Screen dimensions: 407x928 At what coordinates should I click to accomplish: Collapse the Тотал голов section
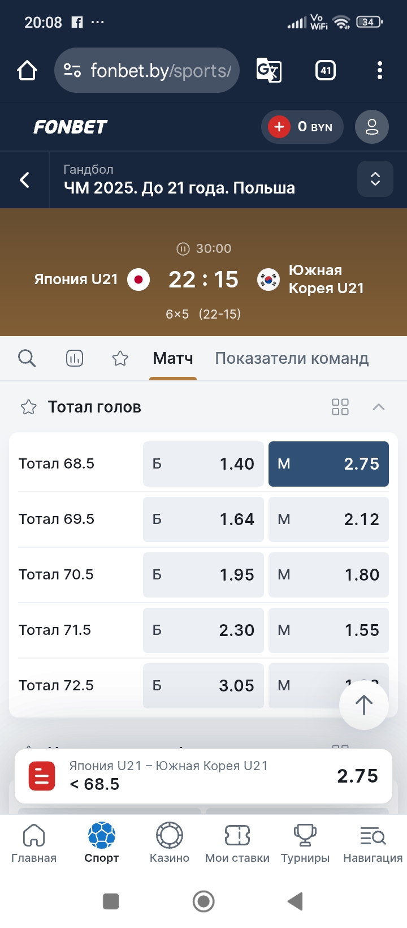tap(379, 407)
